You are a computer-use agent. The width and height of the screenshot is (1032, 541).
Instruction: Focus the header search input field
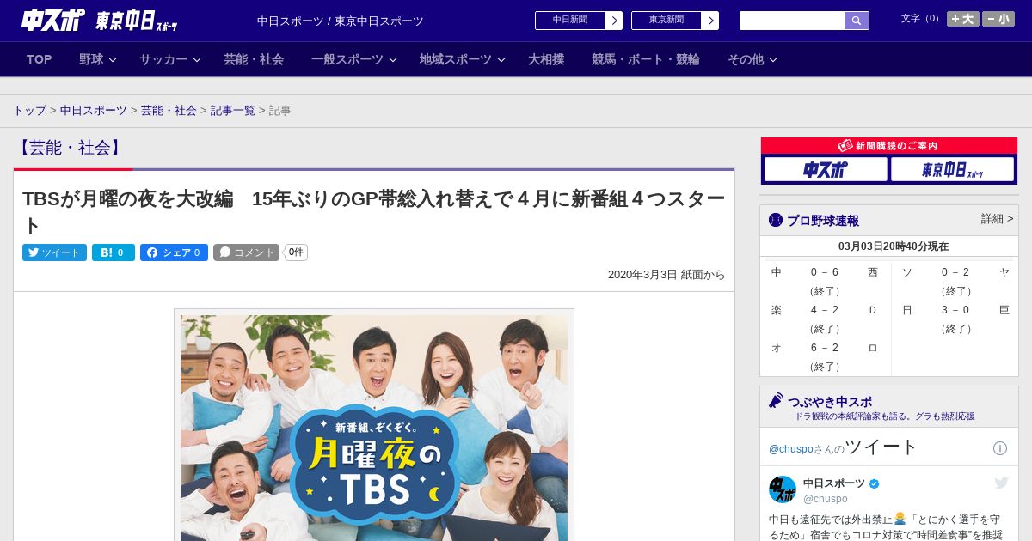click(792, 21)
